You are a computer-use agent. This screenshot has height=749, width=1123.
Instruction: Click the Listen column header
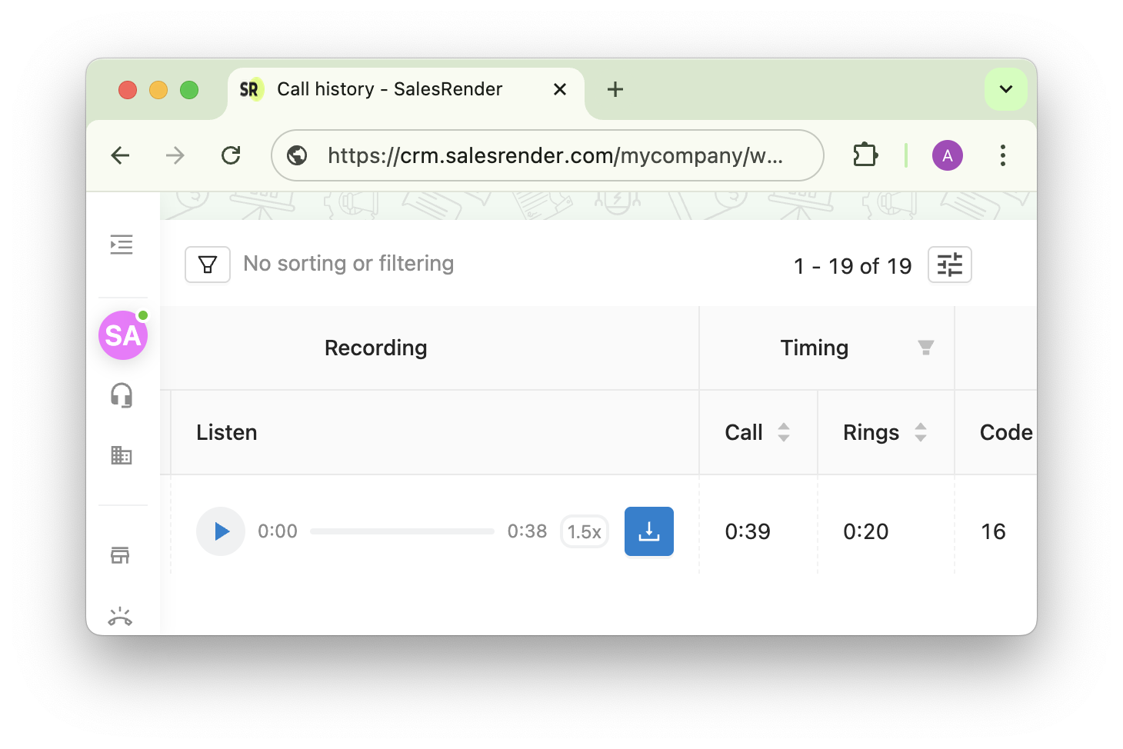[227, 432]
